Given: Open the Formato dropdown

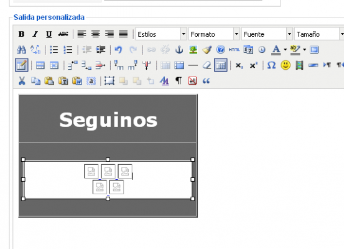Looking at the screenshot, I should (x=214, y=34).
